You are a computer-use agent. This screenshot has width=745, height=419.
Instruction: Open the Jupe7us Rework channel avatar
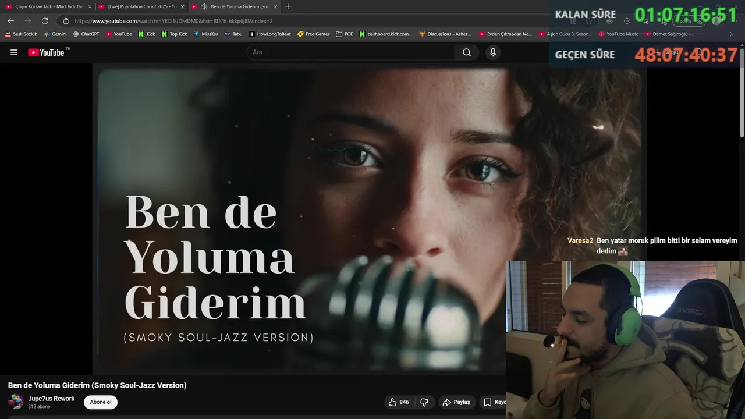(x=16, y=402)
